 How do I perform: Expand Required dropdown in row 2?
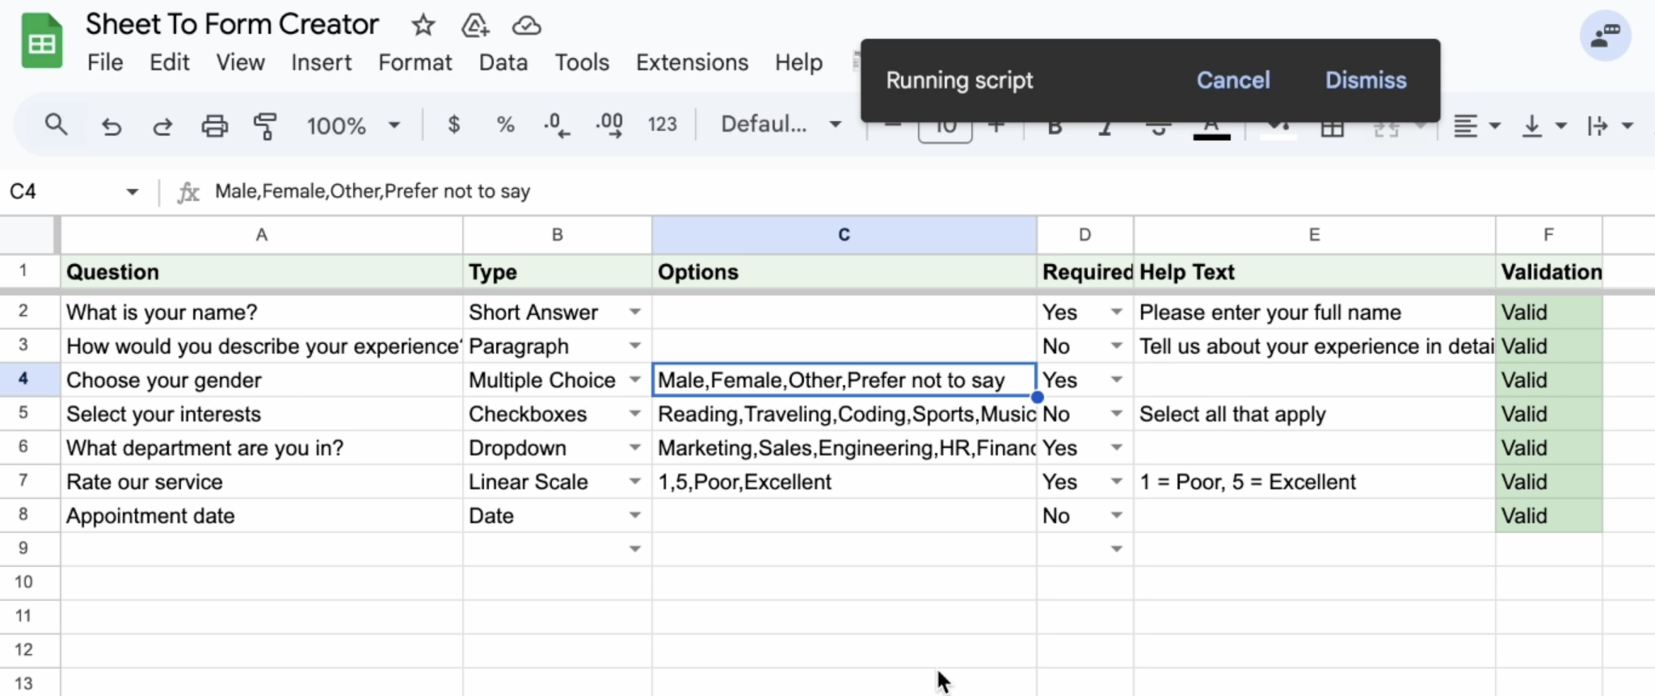pos(1116,312)
